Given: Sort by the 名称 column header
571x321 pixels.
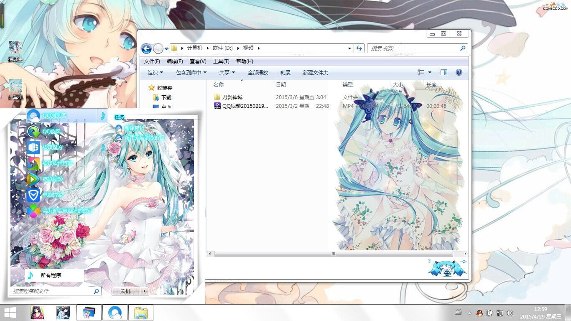Looking at the screenshot, I should (x=219, y=85).
